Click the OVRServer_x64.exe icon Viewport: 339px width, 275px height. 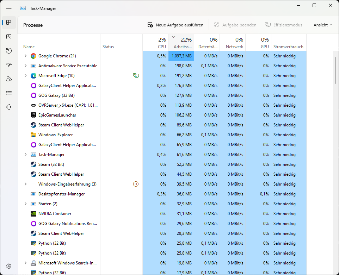click(33, 105)
